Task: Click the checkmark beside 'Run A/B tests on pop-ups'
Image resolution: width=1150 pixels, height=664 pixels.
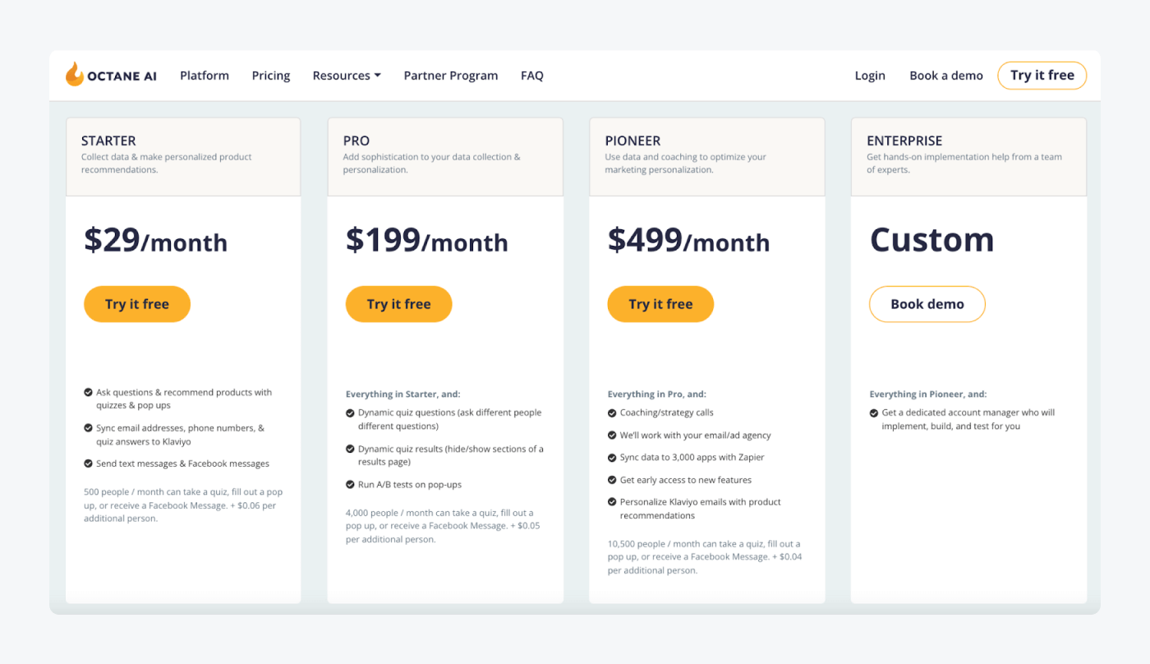Action: coord(350,484)
